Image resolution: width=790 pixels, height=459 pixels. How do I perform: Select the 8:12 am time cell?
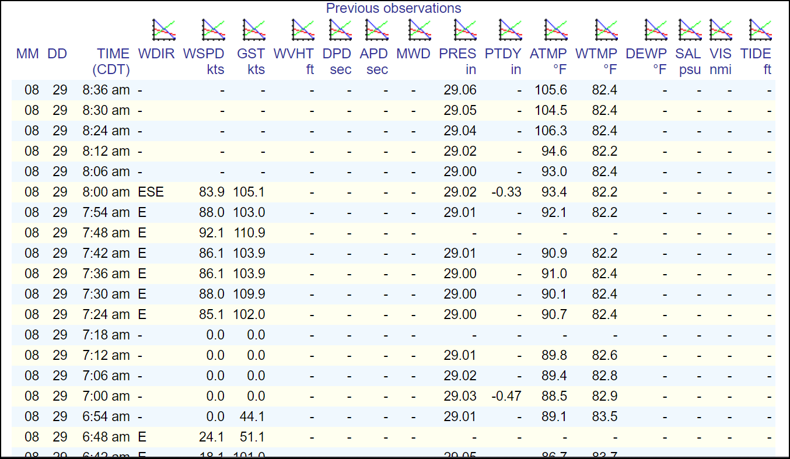106,151
